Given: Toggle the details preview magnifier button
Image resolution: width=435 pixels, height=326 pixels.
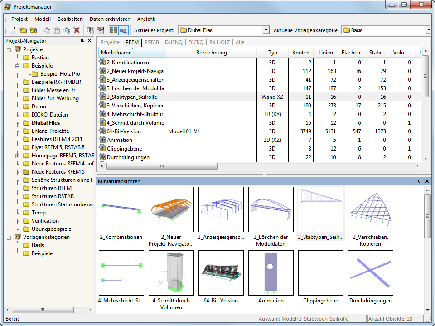Looking at the screenshot, I should click(x=123, y=30).
